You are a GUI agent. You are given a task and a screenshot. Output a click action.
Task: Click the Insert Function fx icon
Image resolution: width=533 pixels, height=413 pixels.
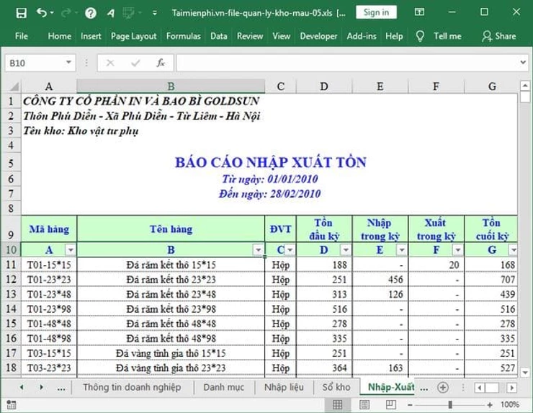[x=161, y=63]
